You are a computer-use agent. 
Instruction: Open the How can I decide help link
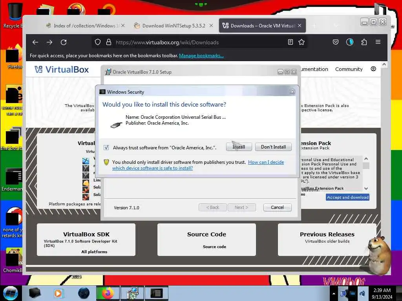tap(198, 165)
